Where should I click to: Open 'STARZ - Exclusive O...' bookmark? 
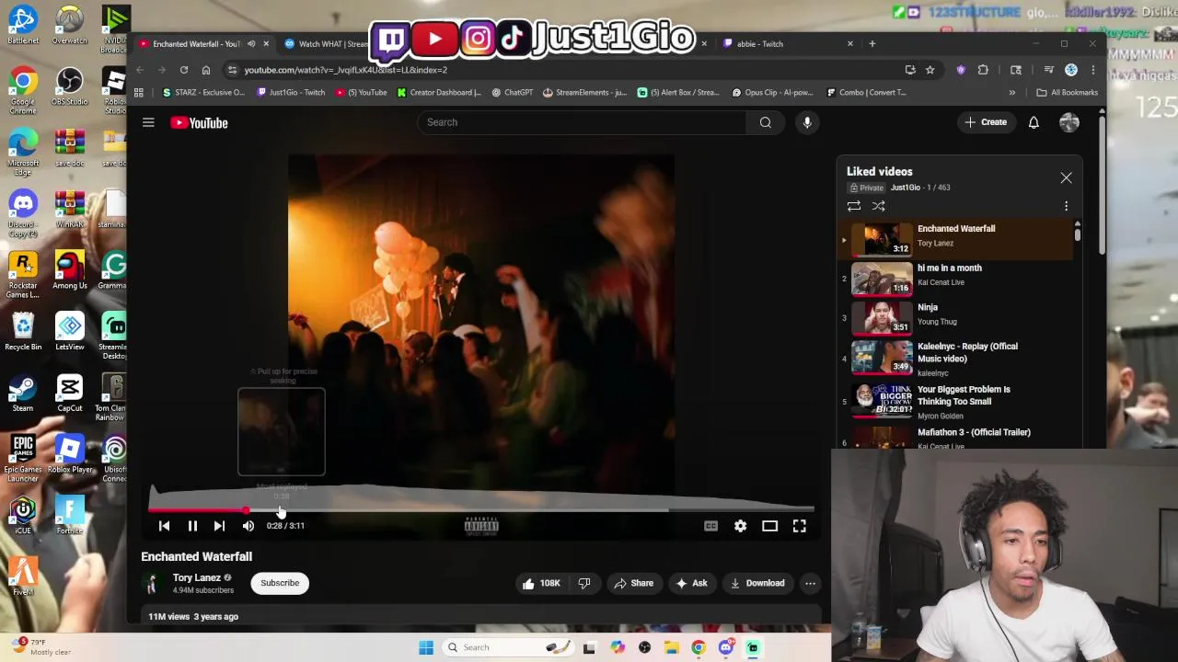coord(203,92)
